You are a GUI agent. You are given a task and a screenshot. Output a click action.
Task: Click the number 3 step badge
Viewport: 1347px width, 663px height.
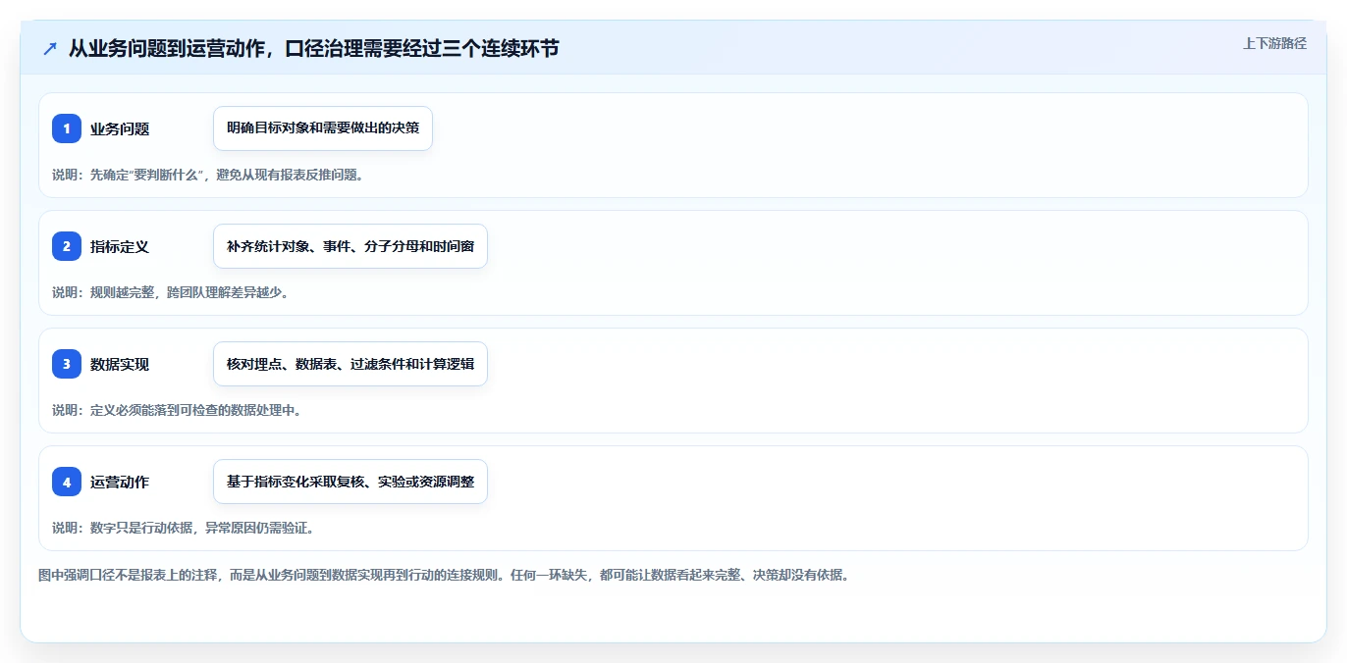click(67, 364)
